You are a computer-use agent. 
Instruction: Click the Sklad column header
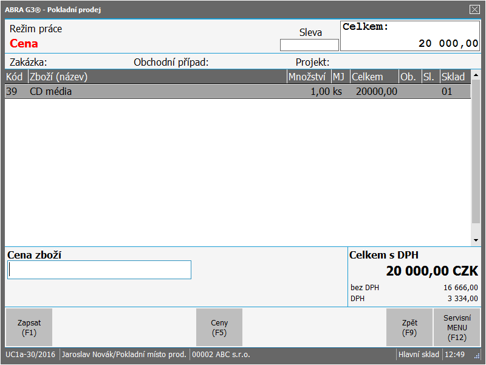454,77
